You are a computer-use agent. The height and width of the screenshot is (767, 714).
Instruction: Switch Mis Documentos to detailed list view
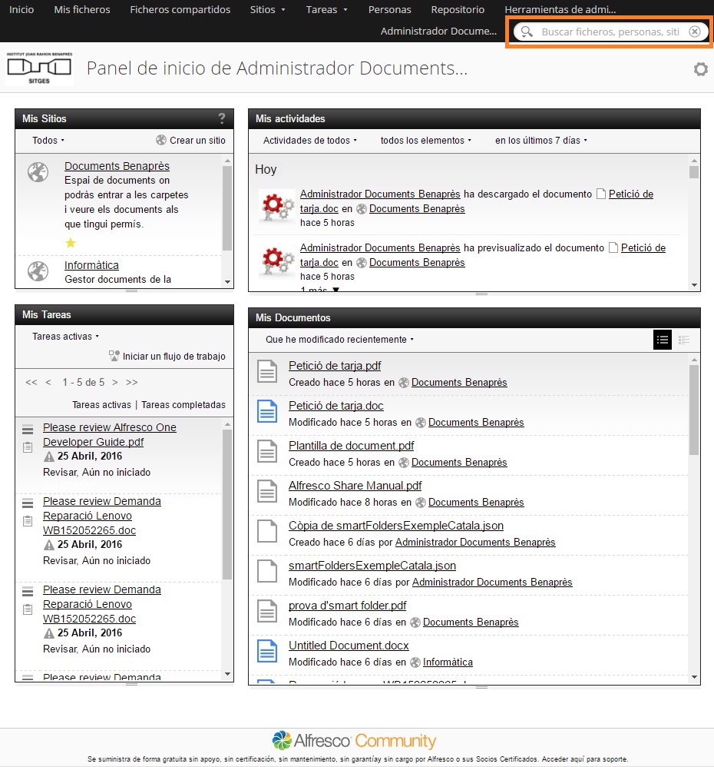point(684,340)
